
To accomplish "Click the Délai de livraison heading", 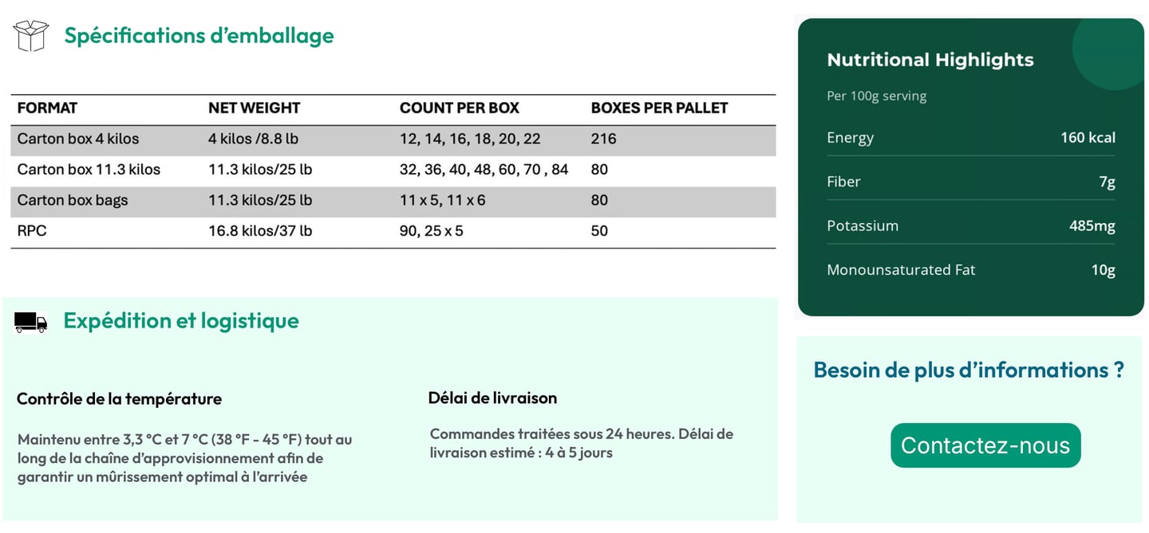I will click(x=492, y=398).
